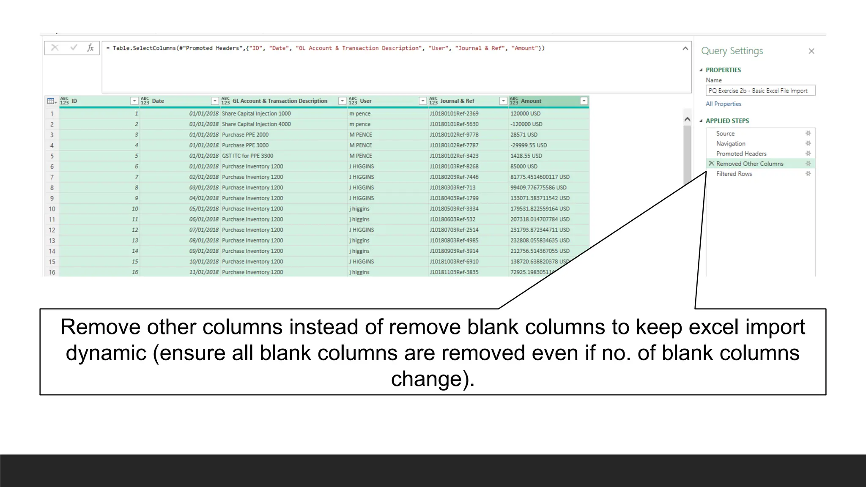Open the Date column filter dropdown
The image size is (866, 487).
tap(215, 101)
